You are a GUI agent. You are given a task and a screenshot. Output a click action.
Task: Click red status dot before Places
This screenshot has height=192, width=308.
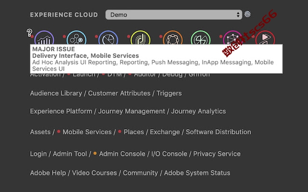click(120, 132)
